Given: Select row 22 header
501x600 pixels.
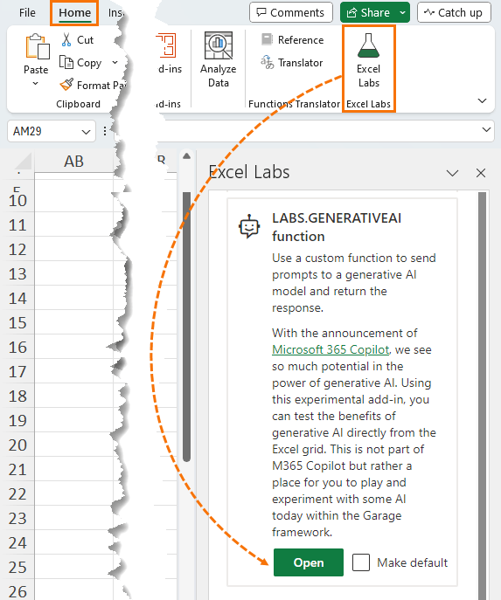Looking at the screenshot, I should (x=17, y=493).
